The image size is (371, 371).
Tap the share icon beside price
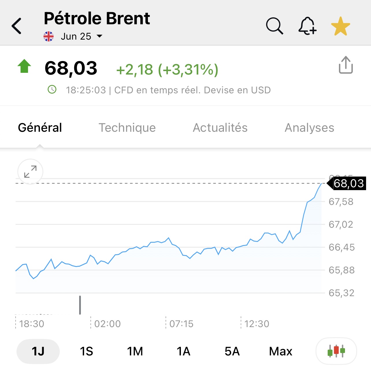[x=346, y=65]
